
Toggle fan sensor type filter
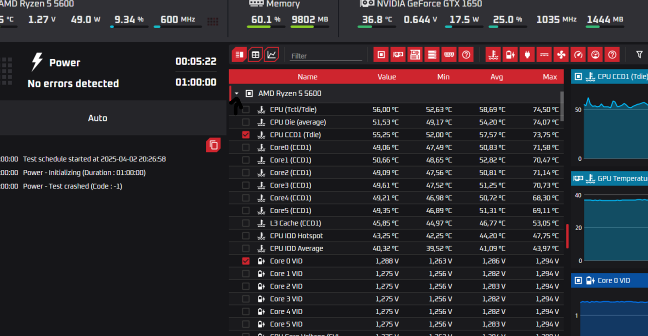561,55
